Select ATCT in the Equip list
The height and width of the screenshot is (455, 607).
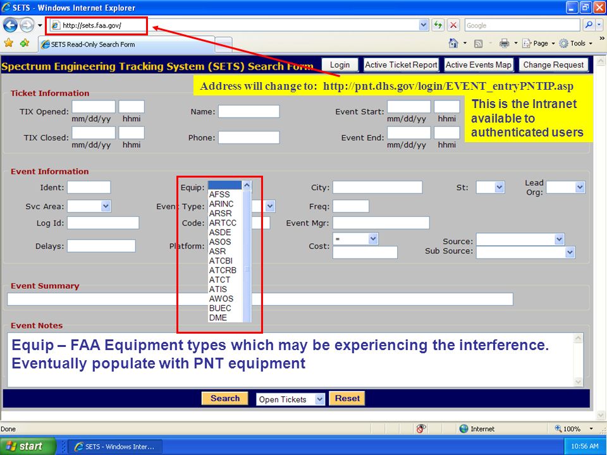coord(225,280)
